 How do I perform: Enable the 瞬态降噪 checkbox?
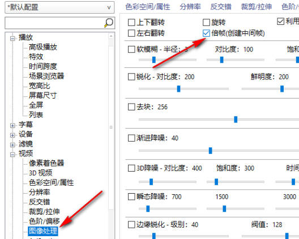point(131,197)
